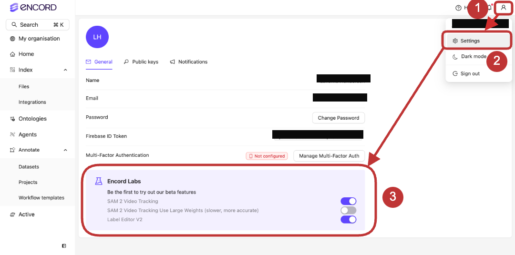Click the Search input field

pyautogui.click(x=38, y=25)
